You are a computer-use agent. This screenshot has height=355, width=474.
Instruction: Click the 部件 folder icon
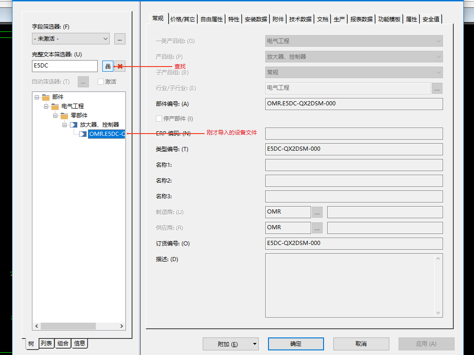(x=46, y=97)
